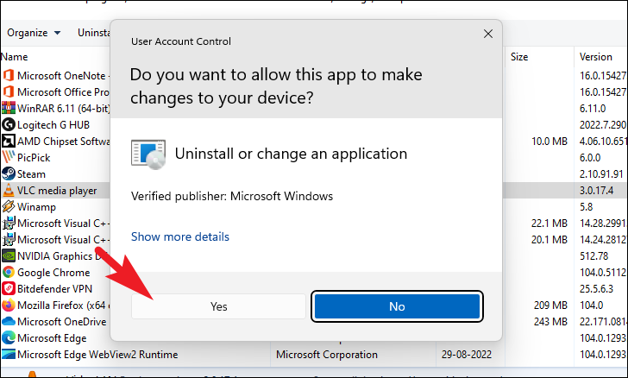Select the Google Chrome entry name
The width and height of the screenshot is (628, 378).
[x=53, y=273]
